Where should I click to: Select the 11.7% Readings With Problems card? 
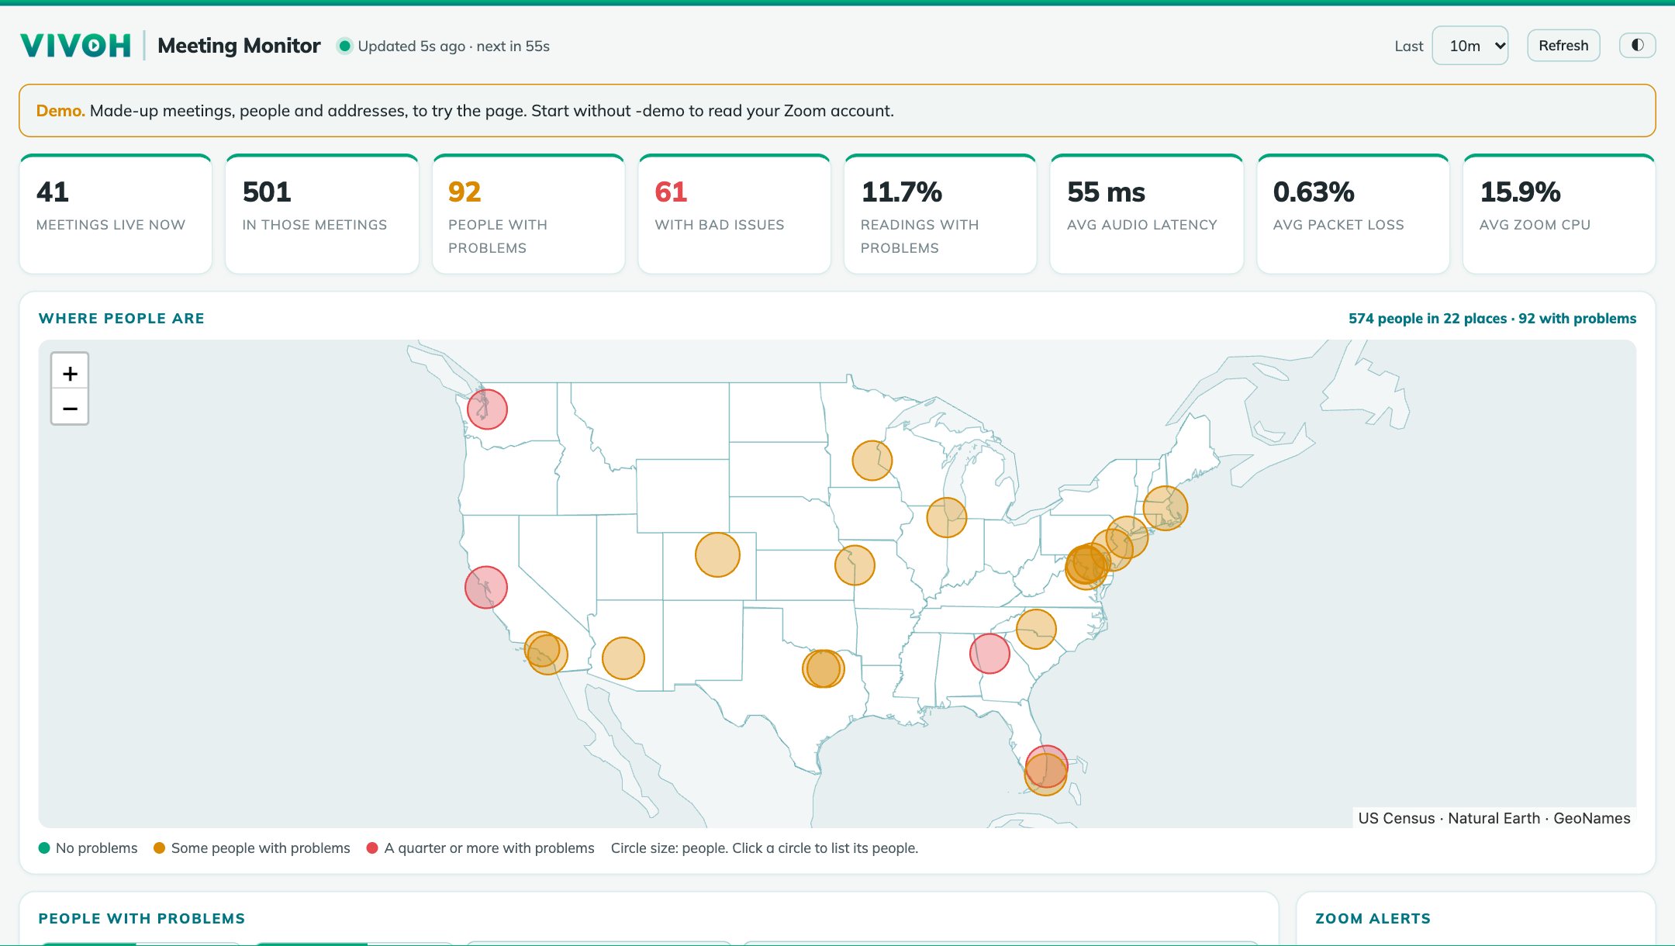tap(940, 214)
